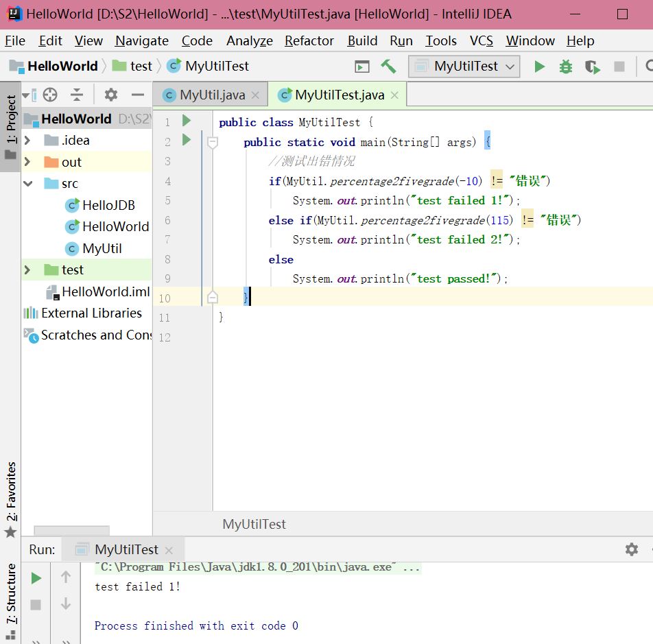
Task: Click the project pane horizontal scrollbar
Action: pyautogui.click(x=71, y=530)
